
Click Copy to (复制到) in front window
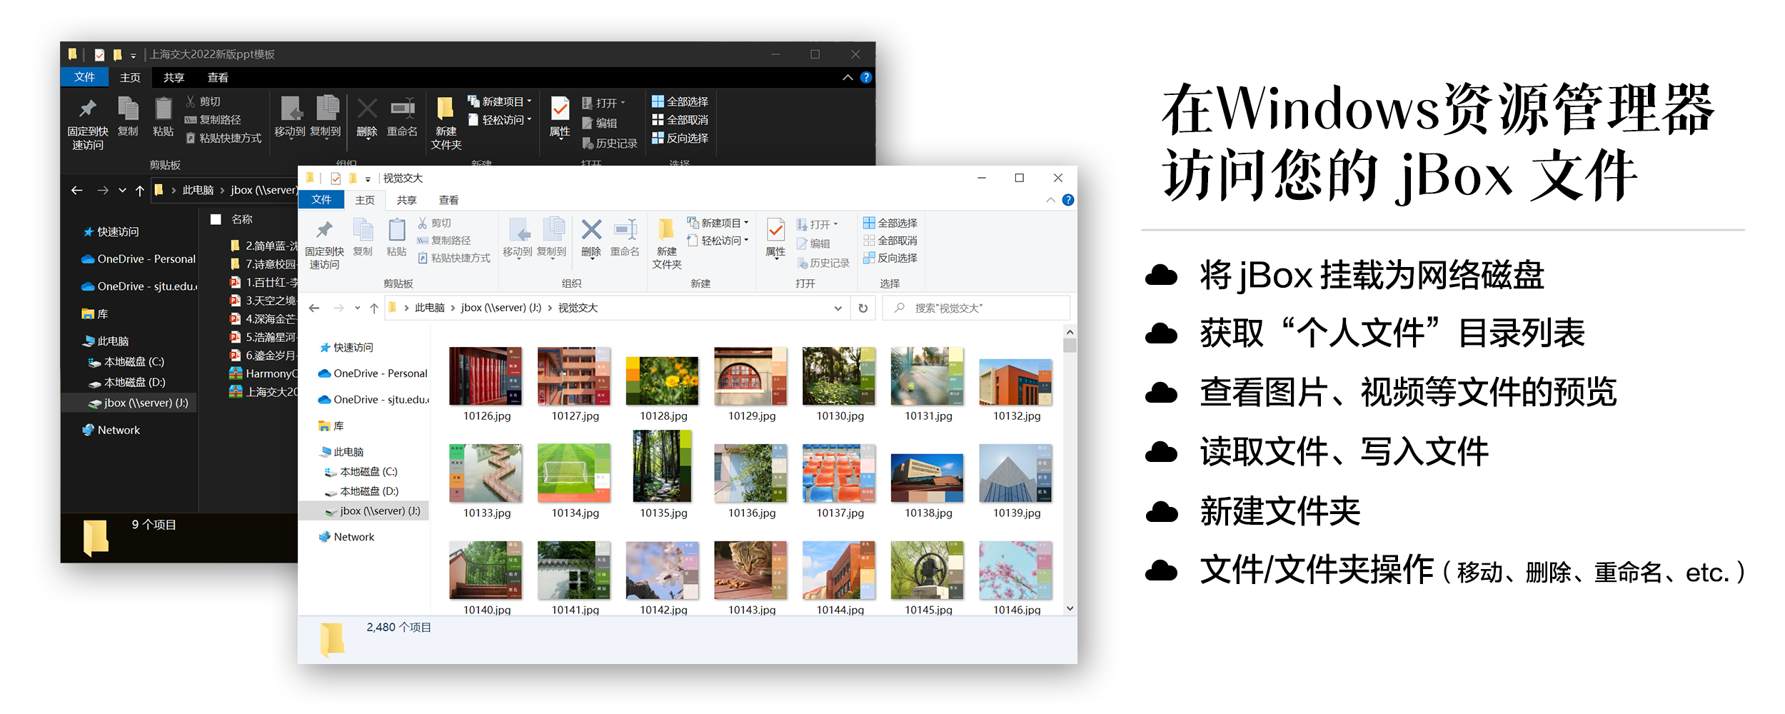(551, 237)
